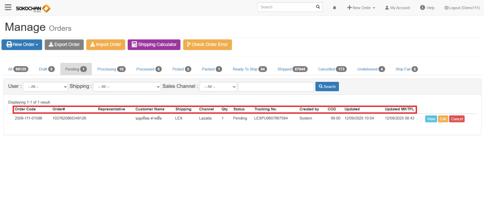The width and height of the screenshot is (484, 218).
Task: Open My Account page
Action: 397,8
